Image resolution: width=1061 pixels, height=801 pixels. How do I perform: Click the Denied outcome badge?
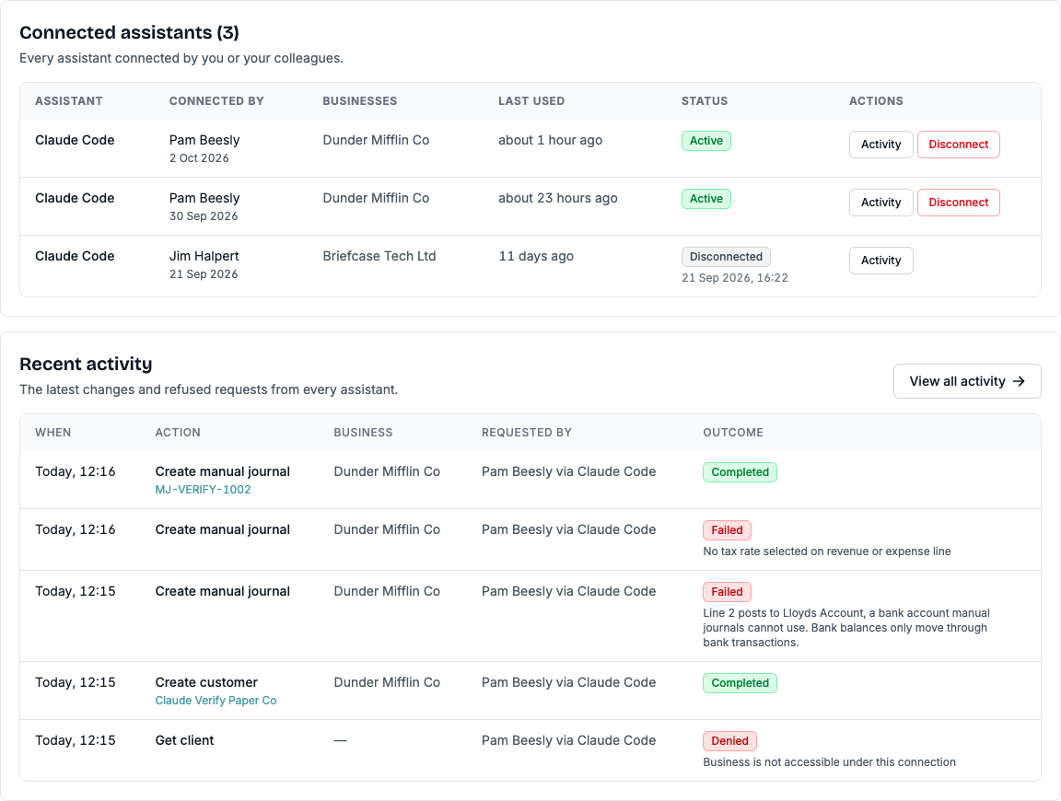[729, 741]
